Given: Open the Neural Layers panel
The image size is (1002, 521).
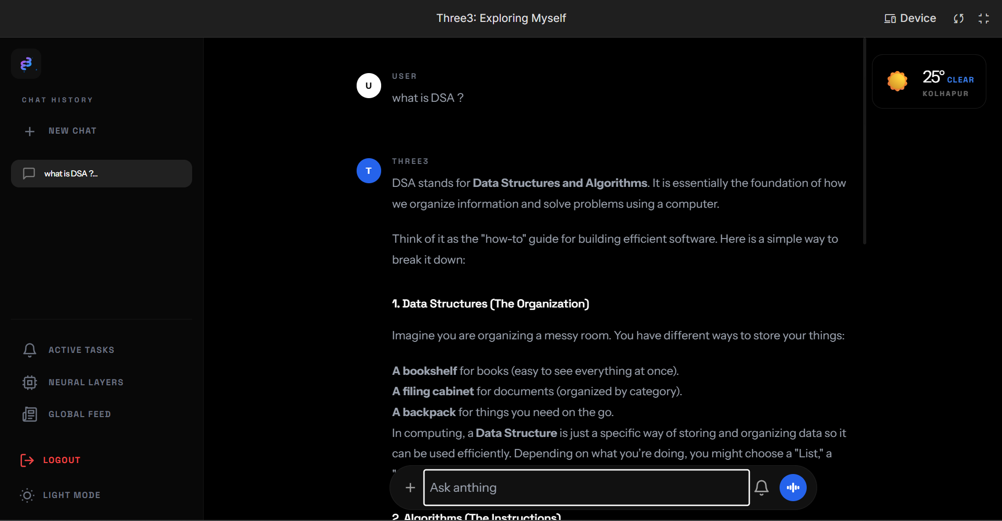Looking at the screenshot, I should (x=30, y=382).
